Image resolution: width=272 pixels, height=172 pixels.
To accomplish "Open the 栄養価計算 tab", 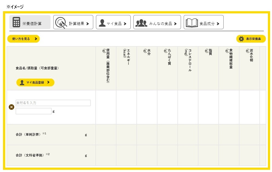I will [30, 22].
